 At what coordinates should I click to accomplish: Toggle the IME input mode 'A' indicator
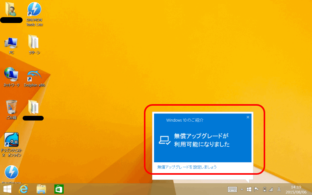point(279,190)
